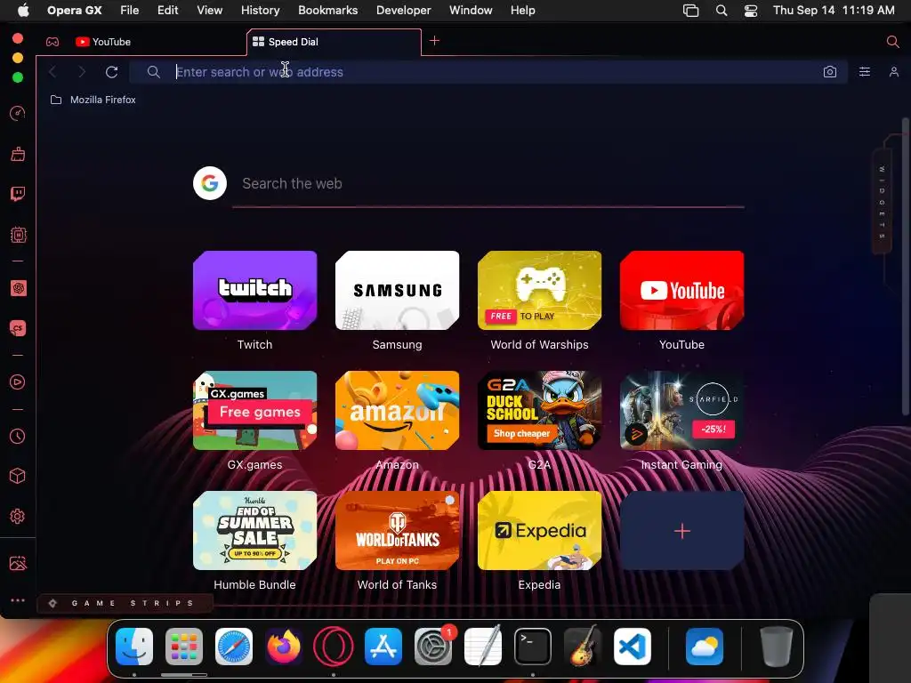The width and height of the screenshot is (911, 683).
Task: Open World of Warships speed dial tile
Action: point(540,291)
